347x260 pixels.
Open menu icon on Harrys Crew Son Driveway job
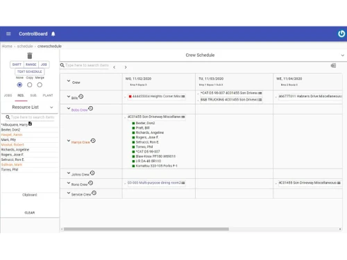click(183, 117)
